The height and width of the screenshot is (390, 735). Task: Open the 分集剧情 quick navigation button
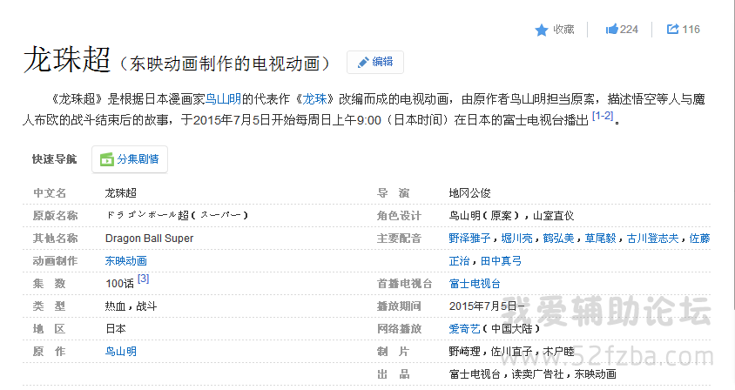click(130, 159)
